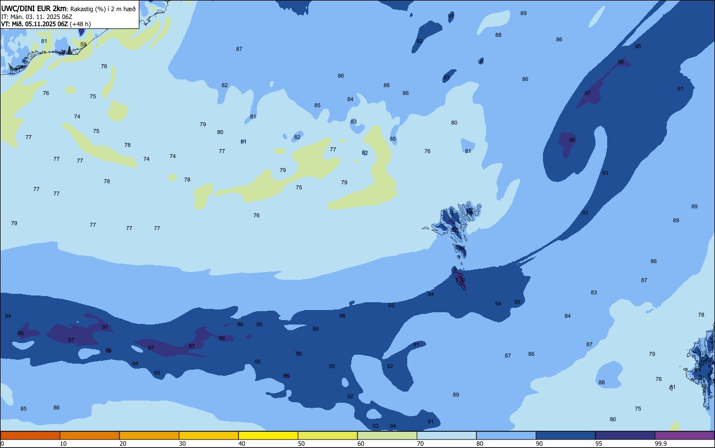715x448 pixels.
Task: Click the legend tick label '60'
Action: 361,444
